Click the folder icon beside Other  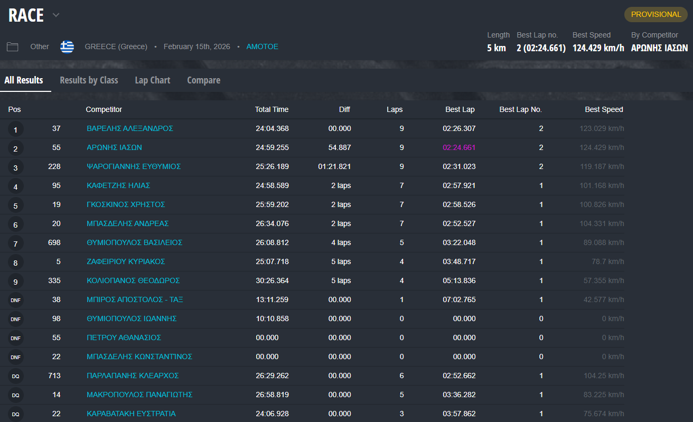click(13, 46)
